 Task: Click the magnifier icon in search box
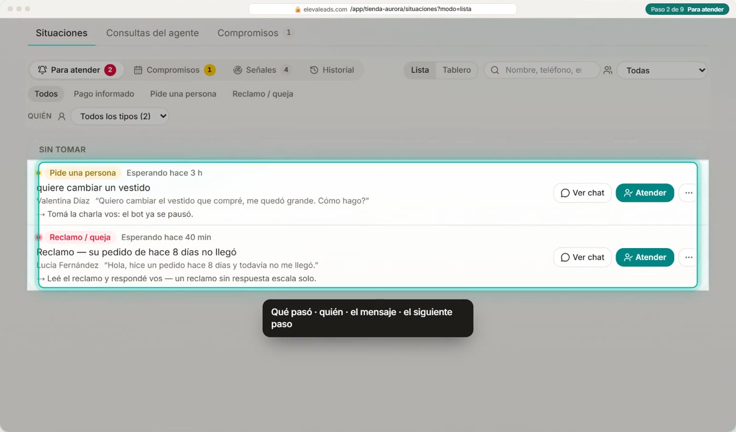click(x=495, y=70)
